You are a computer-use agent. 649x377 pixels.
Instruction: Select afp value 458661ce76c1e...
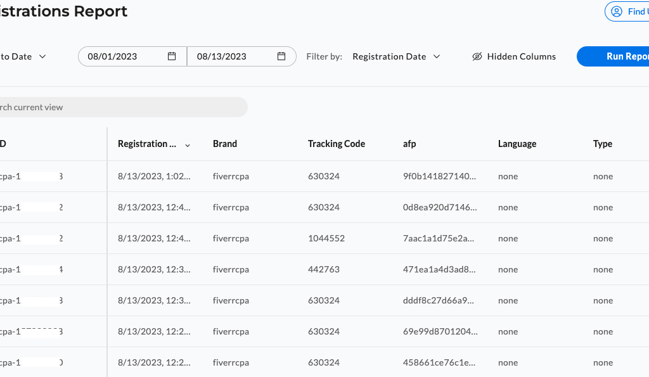(x=439, y=362)
